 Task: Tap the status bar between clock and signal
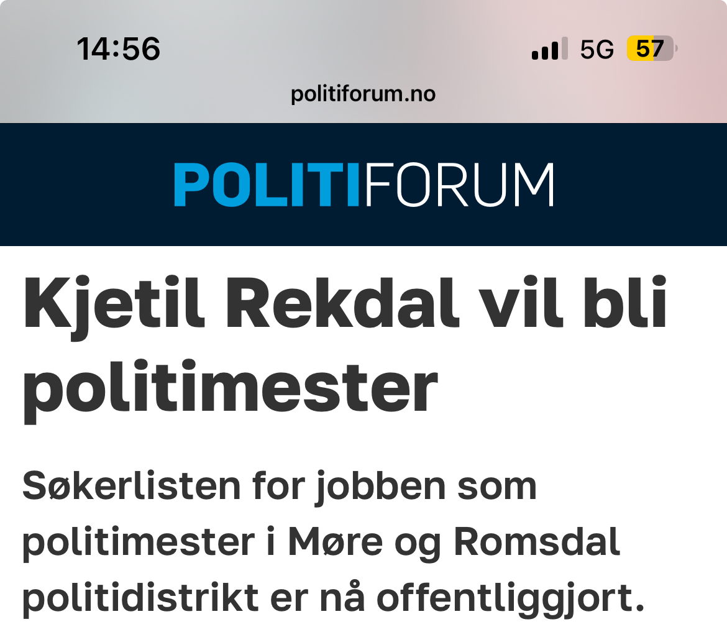[342, 48]
